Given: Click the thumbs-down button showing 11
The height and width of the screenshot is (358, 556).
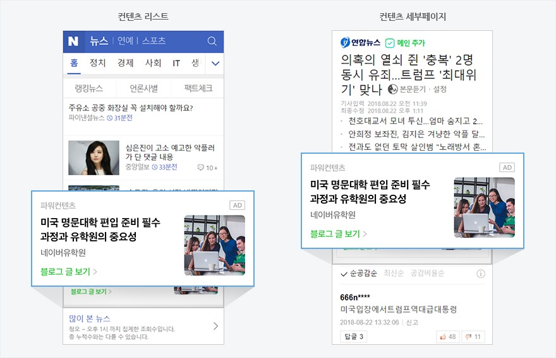Looking at the screenshot, I should pyautogui.click(x=473, y=337).
